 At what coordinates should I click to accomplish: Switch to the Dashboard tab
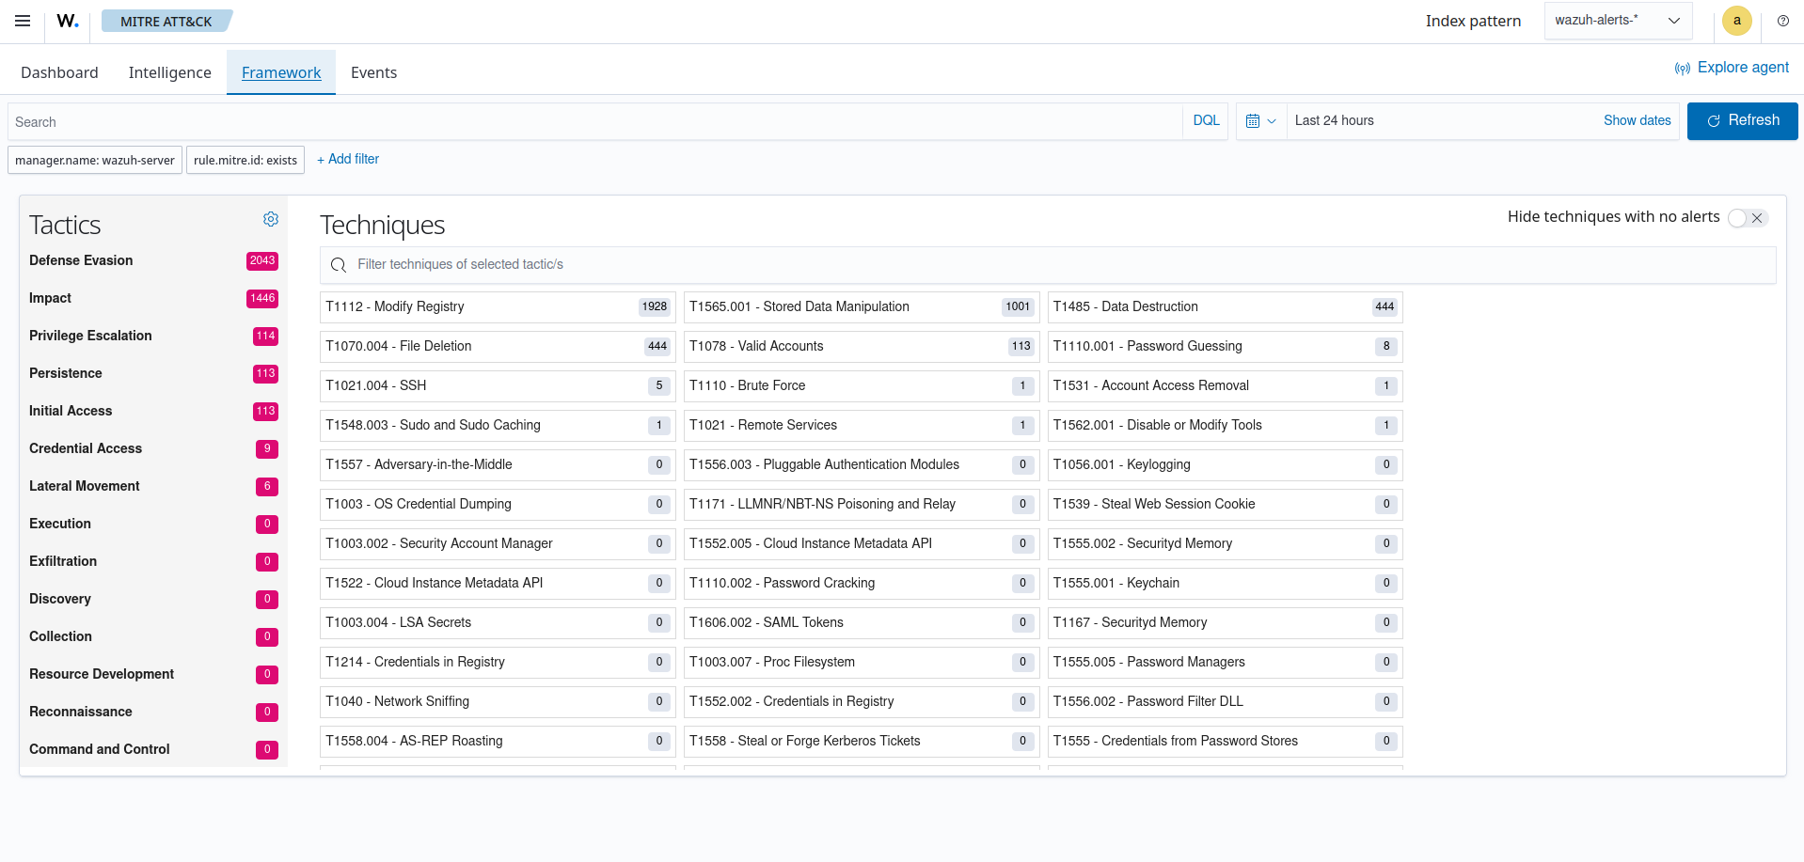point(59,73)
